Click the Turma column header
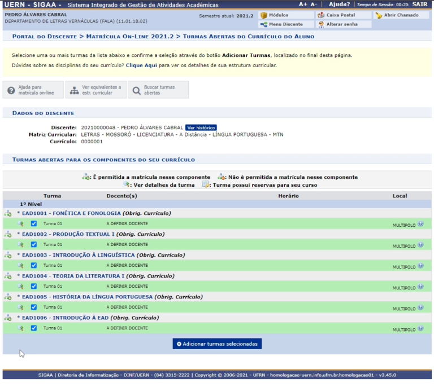This screenshot has height=387, width=434. 52,196
